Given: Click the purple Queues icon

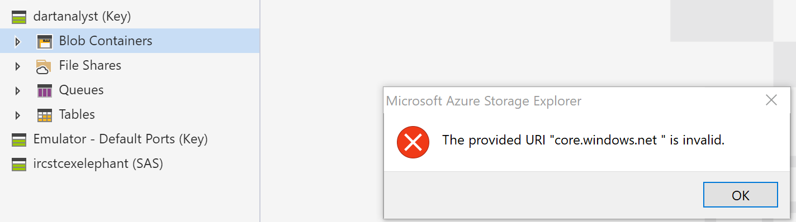Looking at the screenshot, I should (x=44, y=90).
